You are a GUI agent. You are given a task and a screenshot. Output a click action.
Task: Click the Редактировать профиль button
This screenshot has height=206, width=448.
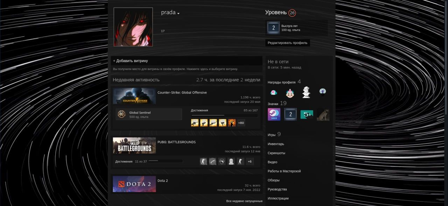287,43
